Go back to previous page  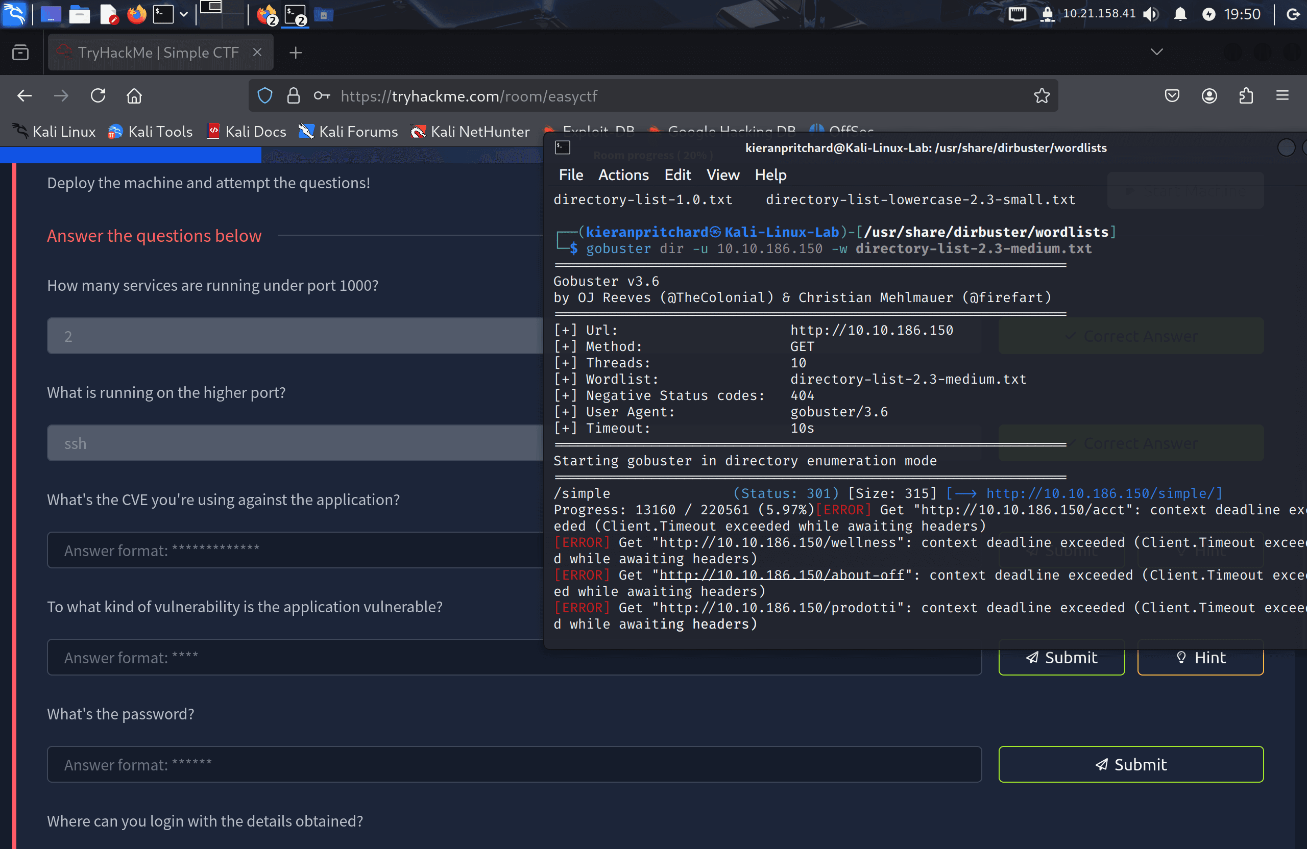(25, 96)
